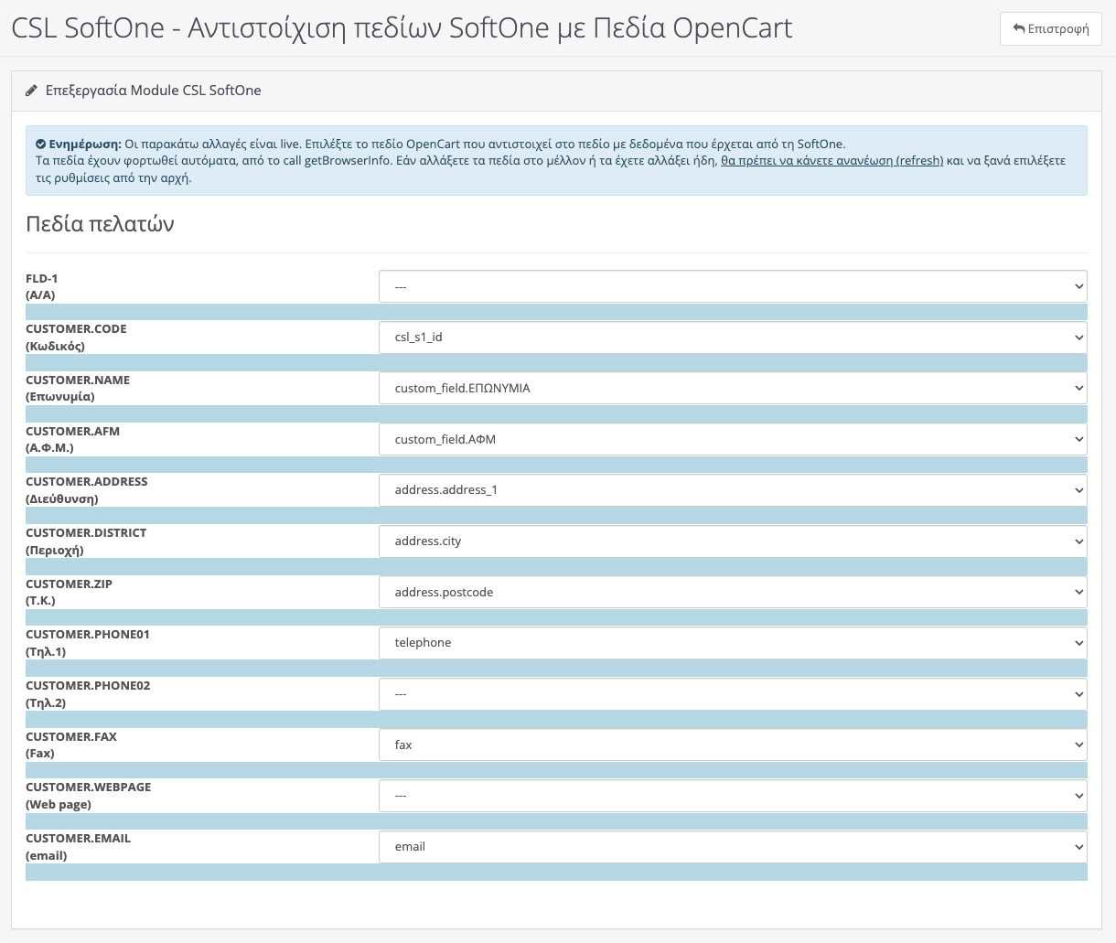Click the Επιστροφή back button
1116x943 pixels.
coord(1051,28)
